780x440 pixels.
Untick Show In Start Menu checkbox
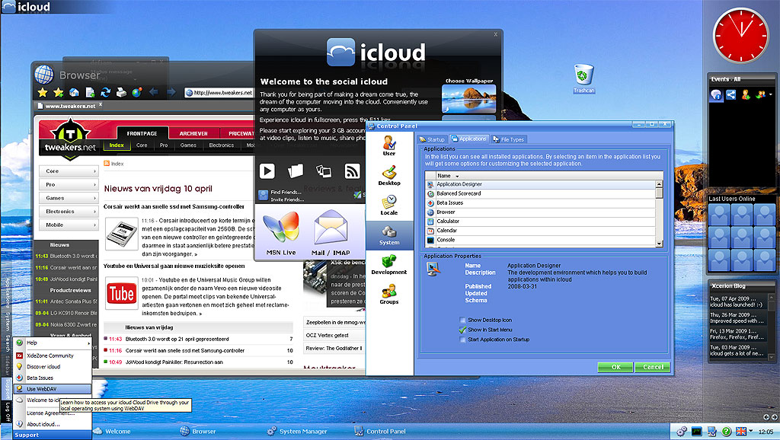click(x=462, y=330)
